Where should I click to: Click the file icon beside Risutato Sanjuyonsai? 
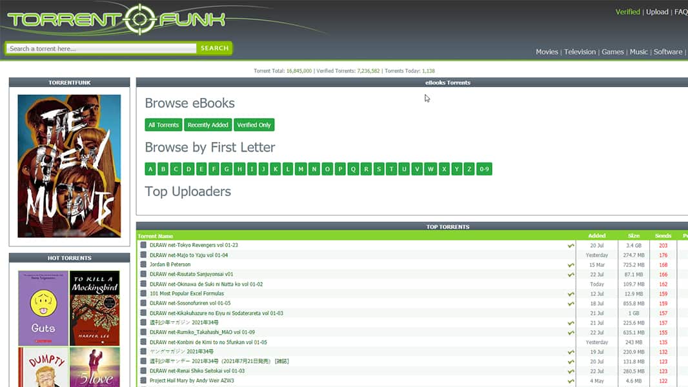[143, 274]
